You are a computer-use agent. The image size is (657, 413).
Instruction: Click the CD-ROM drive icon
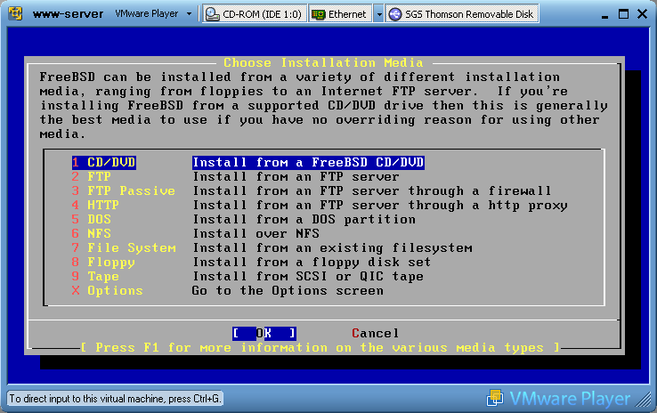213,14
